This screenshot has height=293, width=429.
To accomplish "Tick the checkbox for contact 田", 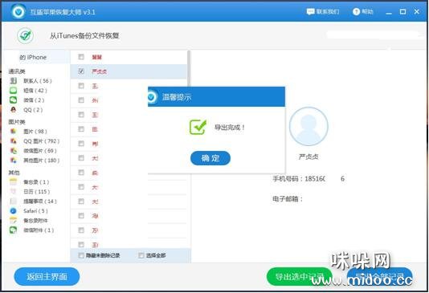I will coord(81,128).
